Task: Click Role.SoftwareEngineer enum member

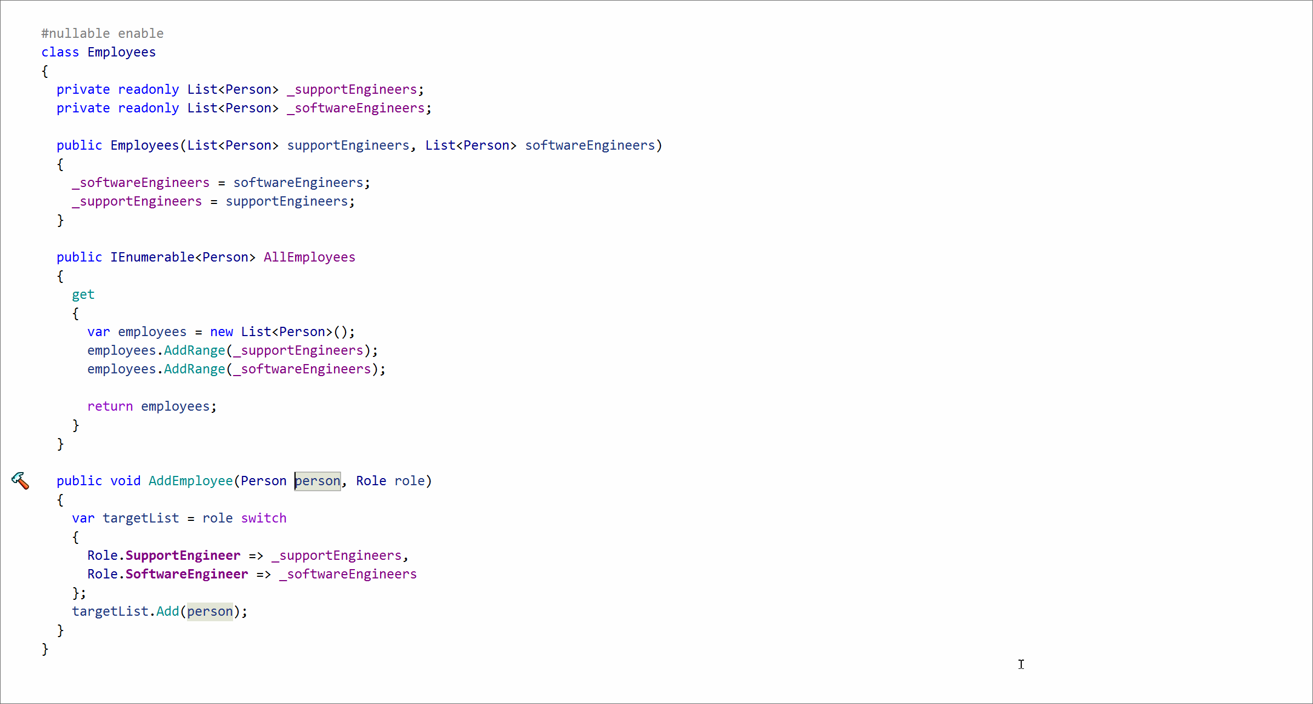Action: point(186,574)
